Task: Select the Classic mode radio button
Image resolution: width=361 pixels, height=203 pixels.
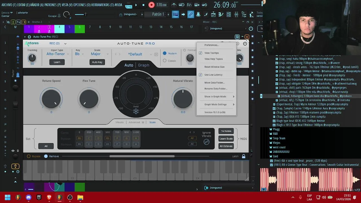Action: pyautogui.click(x=165, y=61)
